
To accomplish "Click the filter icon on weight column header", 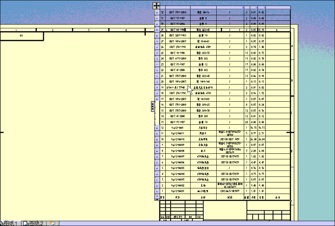I will click(x=256, y=7).
